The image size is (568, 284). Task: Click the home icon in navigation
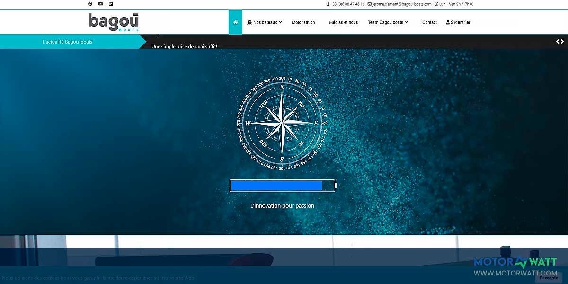point(235,22)
